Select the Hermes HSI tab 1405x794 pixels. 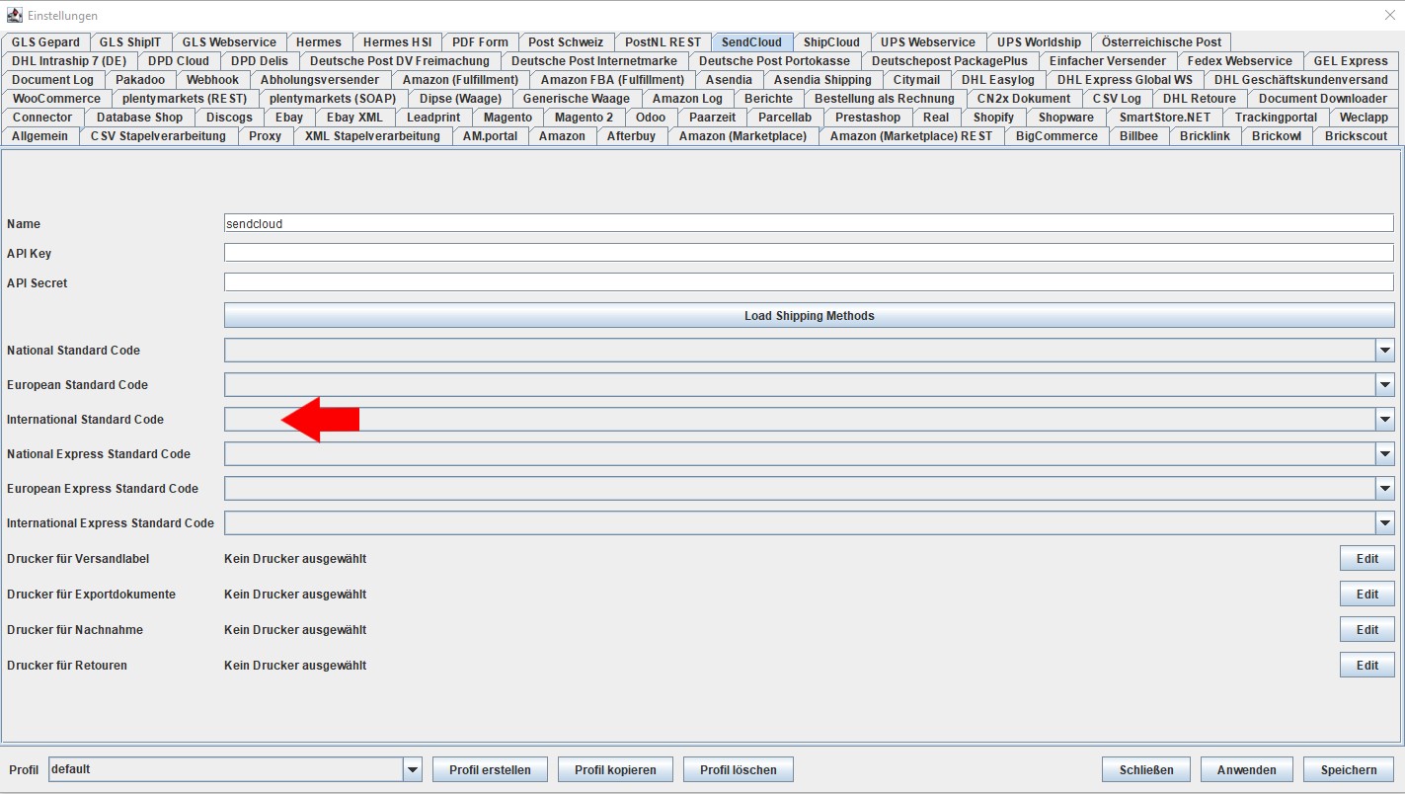click(x=397, y=42)
